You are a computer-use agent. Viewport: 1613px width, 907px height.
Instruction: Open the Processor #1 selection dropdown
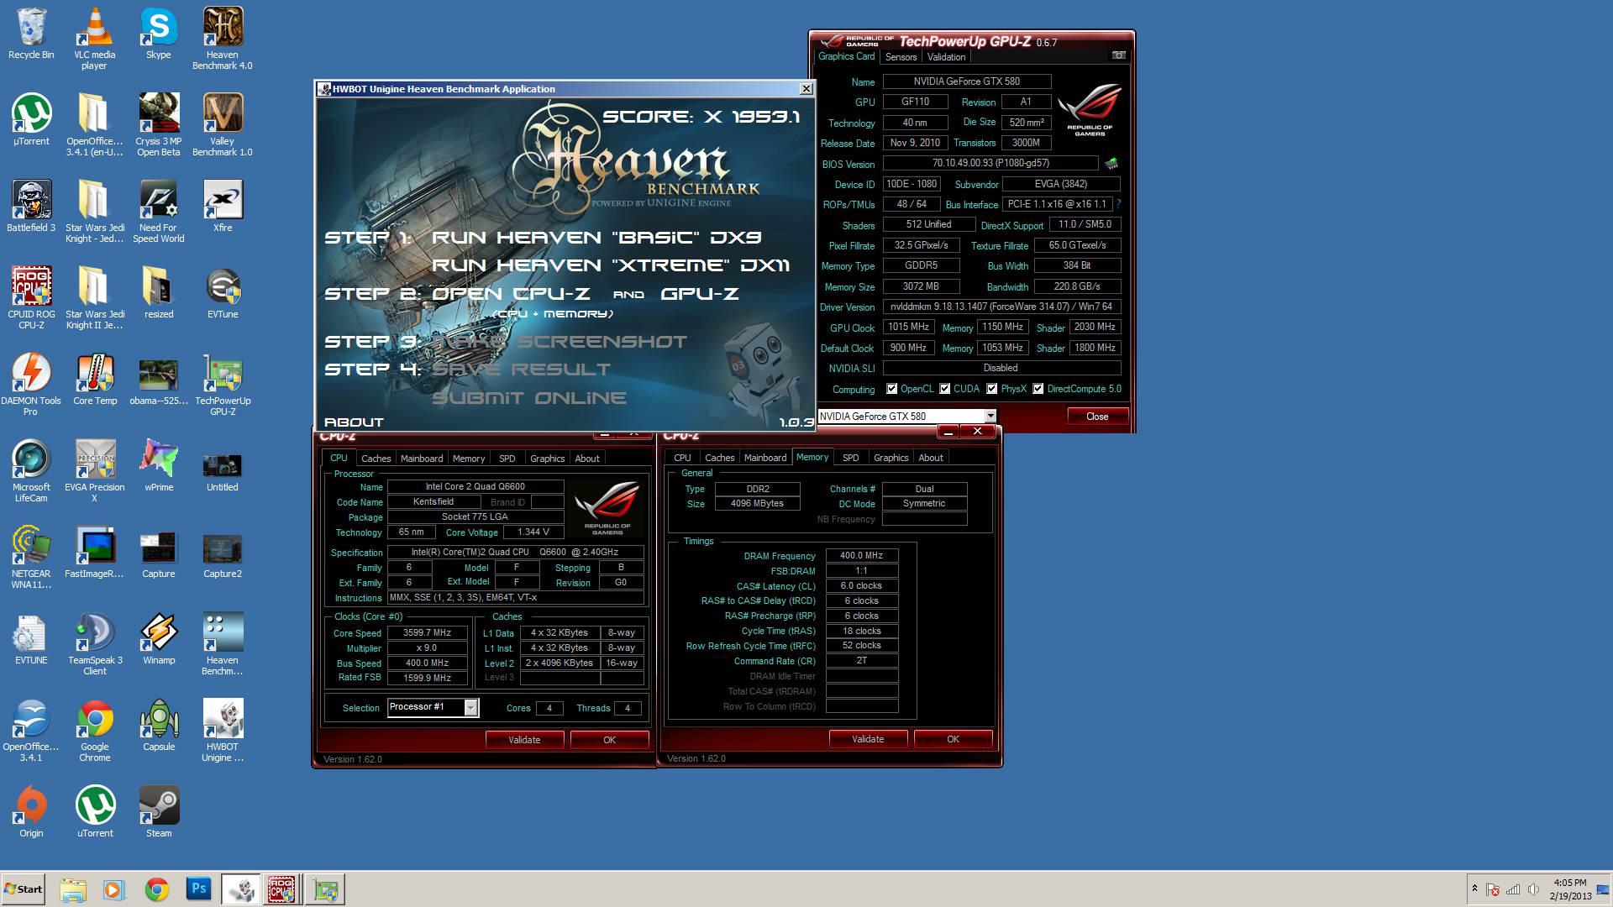click(470, 708)
